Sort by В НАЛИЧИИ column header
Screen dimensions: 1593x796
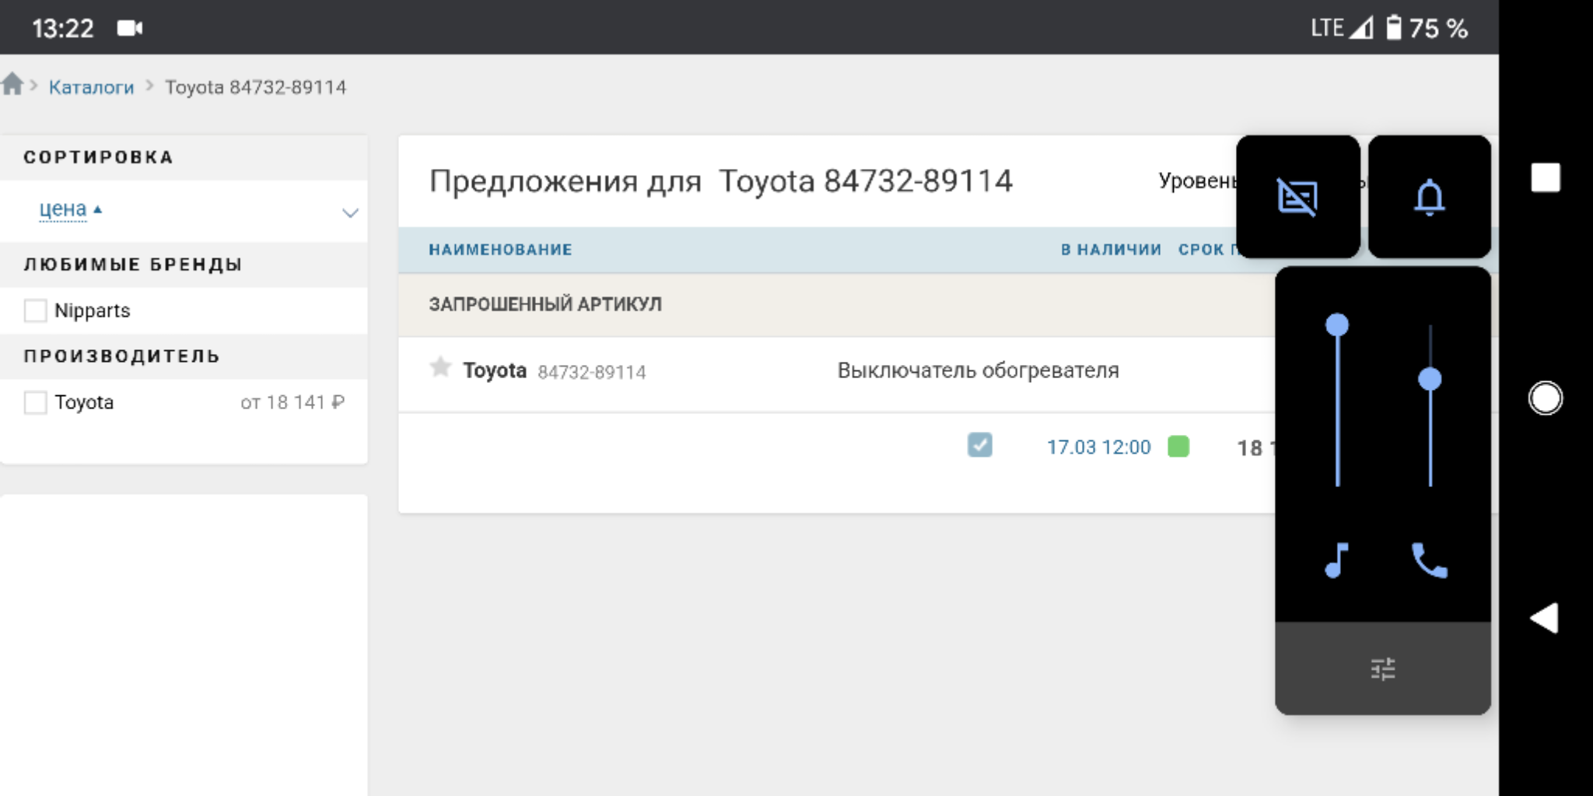1111,250
